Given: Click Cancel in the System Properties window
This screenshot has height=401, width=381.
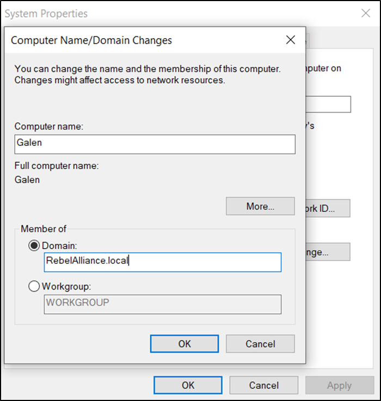Looking at the screenshot, I should pyautogui.click(x=264, y=385).
